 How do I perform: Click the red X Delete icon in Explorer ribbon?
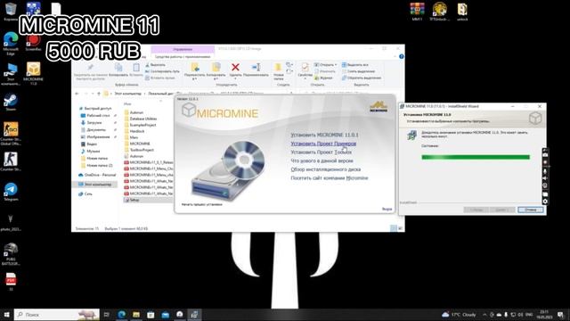(235, 67)
